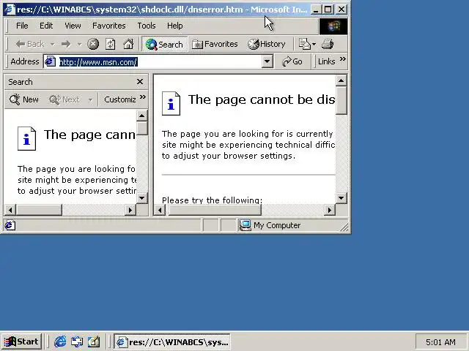Image resolution: width=469 pixels, height=351 pixels.
Task: Click 'The page cannot be dis' heading
Action: click(262, 99)
